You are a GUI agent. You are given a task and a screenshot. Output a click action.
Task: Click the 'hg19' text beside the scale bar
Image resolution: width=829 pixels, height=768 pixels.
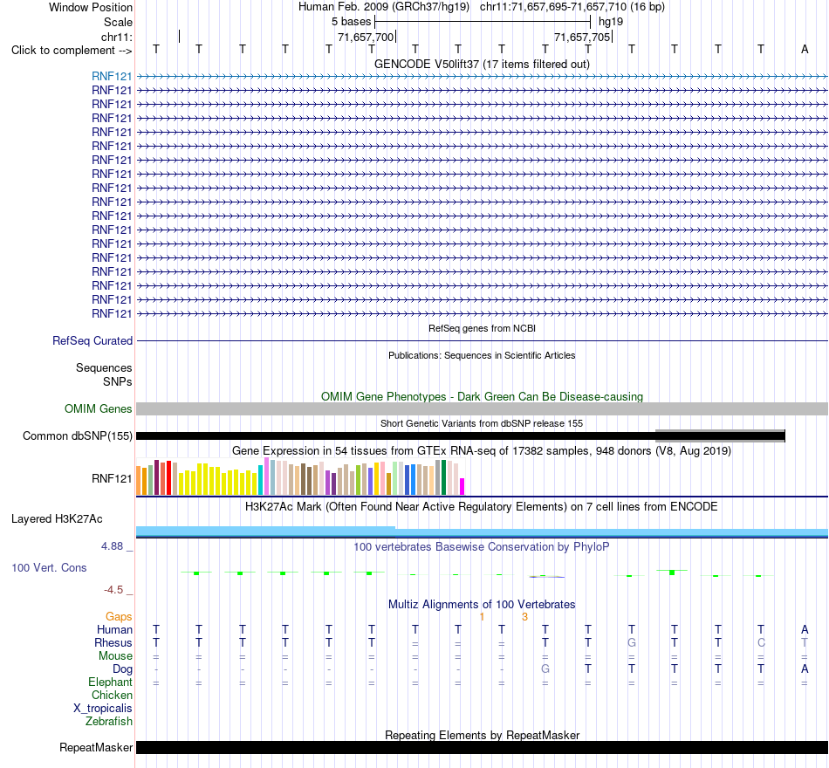coord(611,22)
